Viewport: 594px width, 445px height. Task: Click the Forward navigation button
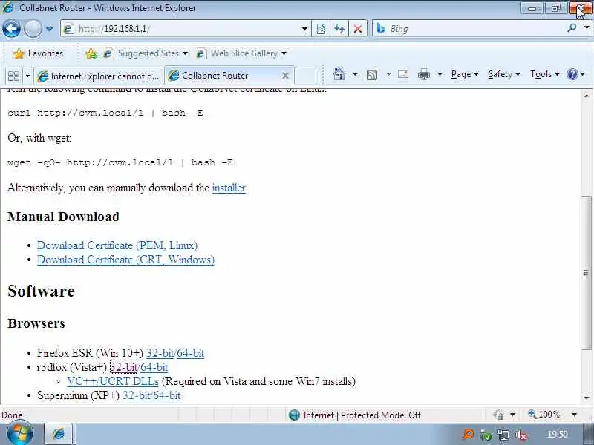click(33, 29)
